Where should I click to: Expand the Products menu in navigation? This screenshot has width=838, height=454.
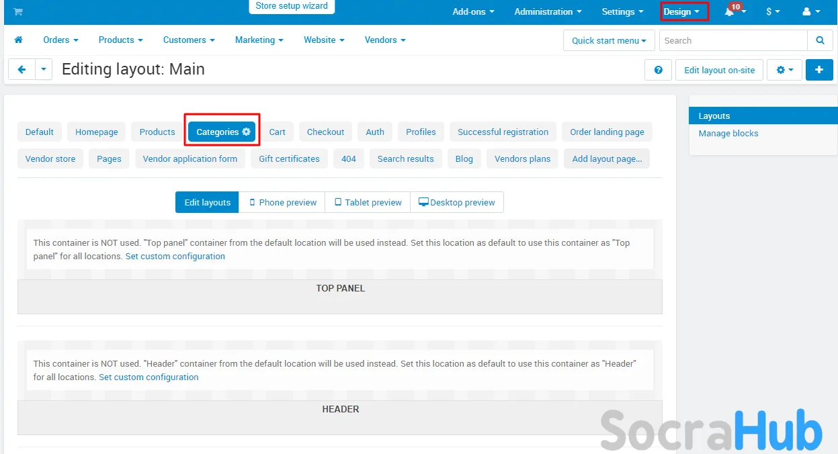(120, 40)
